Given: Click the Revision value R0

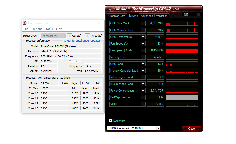Looking at the screenshot, I should tap(49, 66).
